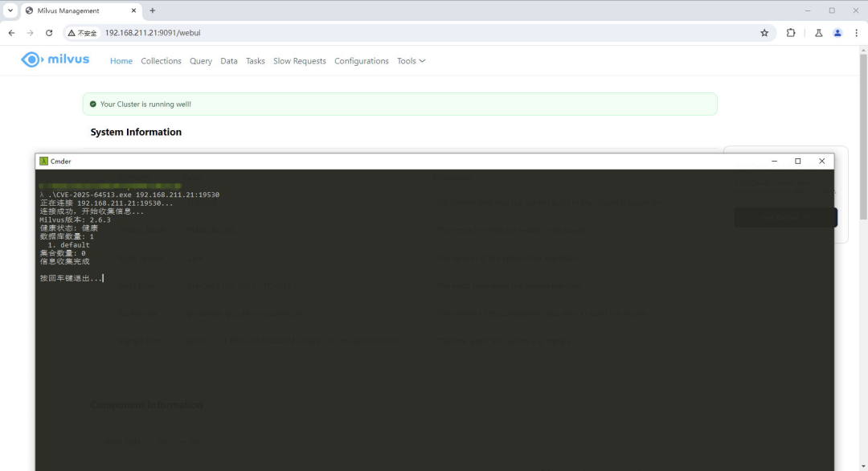868x471 pixels.
Task: Go back using the browser back arrow
Action: coord(11,33)
